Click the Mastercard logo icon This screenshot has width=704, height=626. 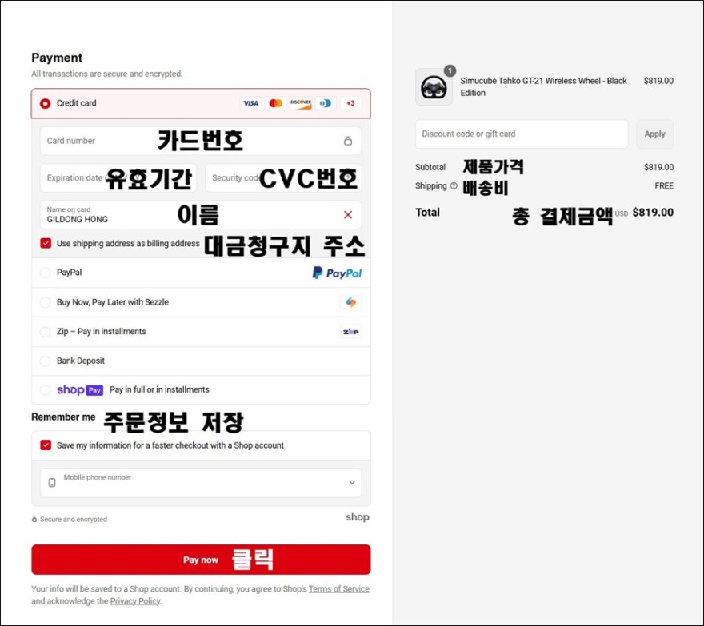[x=276, y=103]
